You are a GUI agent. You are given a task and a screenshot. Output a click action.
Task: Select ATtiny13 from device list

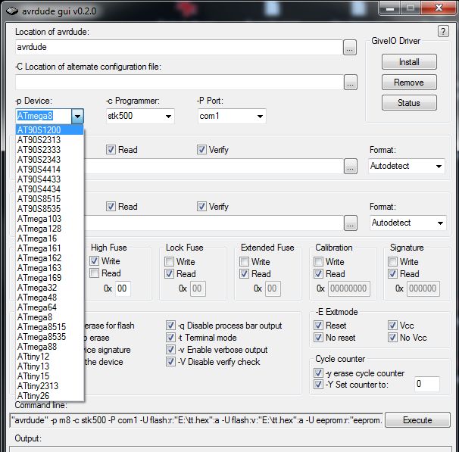[49, 366]
